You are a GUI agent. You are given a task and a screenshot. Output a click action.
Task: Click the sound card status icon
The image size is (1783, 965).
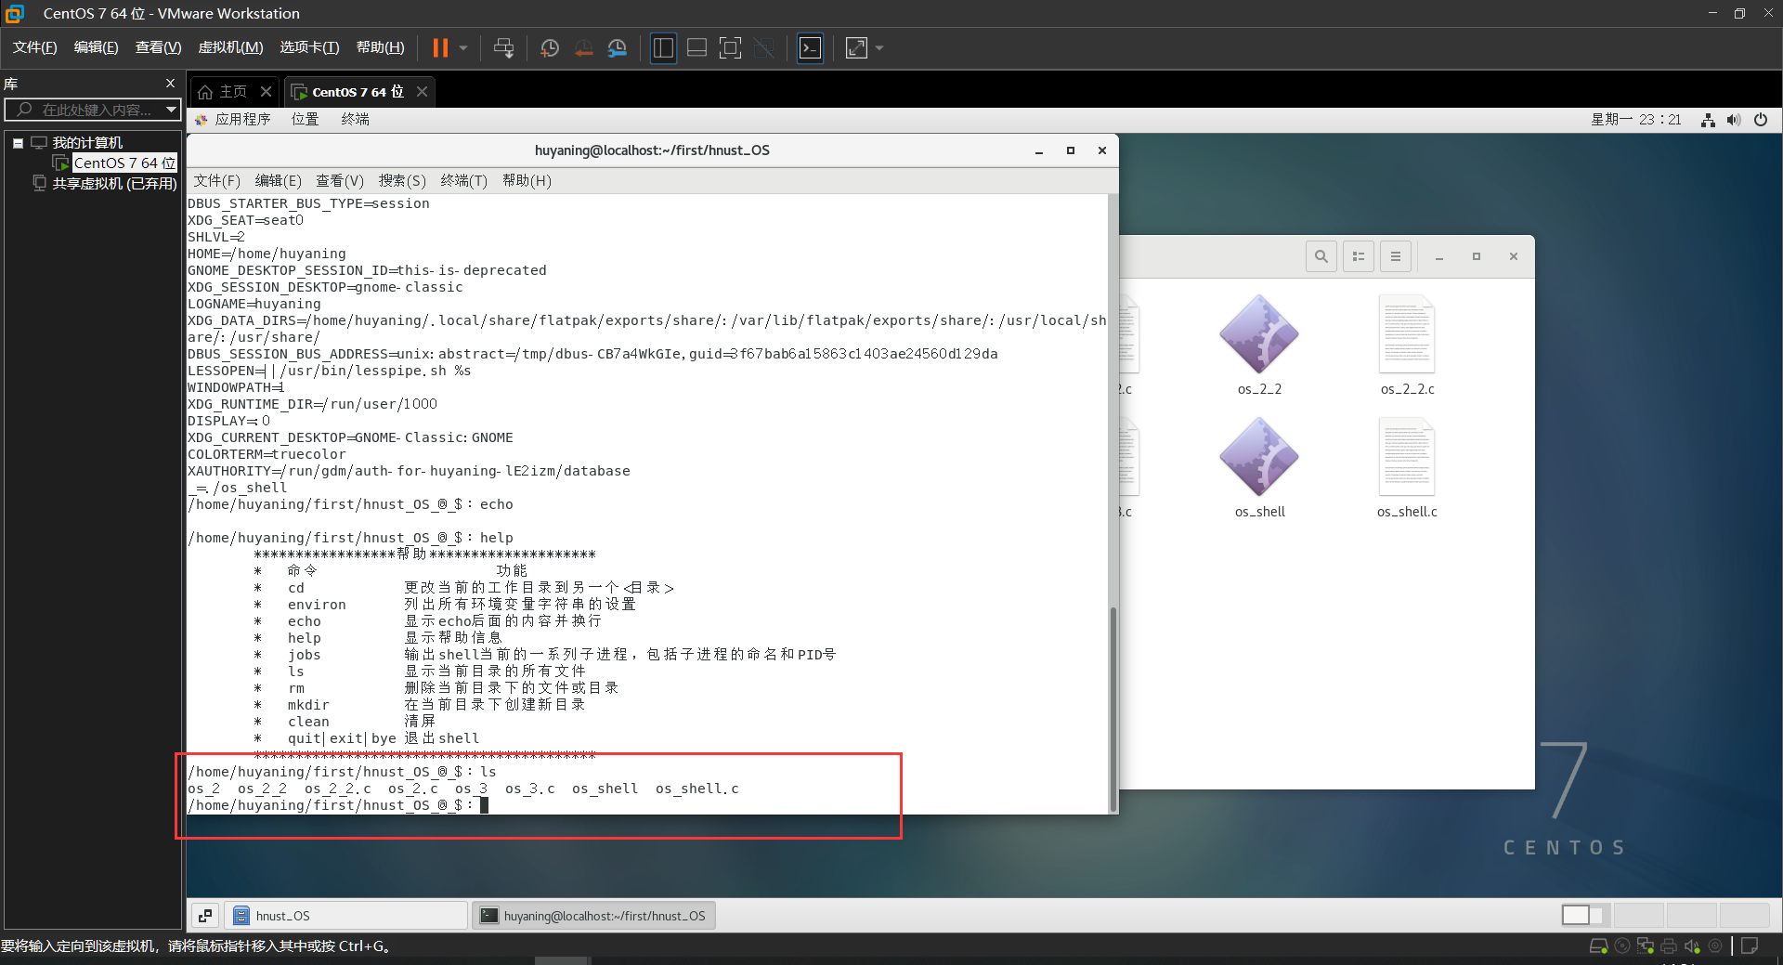pyautogui.click(x=1692, y=946)
